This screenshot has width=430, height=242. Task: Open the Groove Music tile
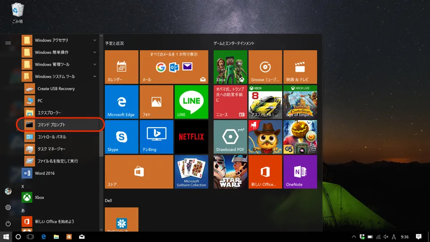coord(265,67)
